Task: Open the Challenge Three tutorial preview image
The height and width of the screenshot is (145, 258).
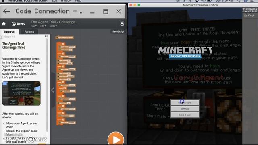Action: [21, 93]
